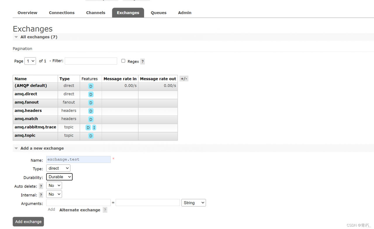
Task: Sort by the Type column header
Action: 65,79
